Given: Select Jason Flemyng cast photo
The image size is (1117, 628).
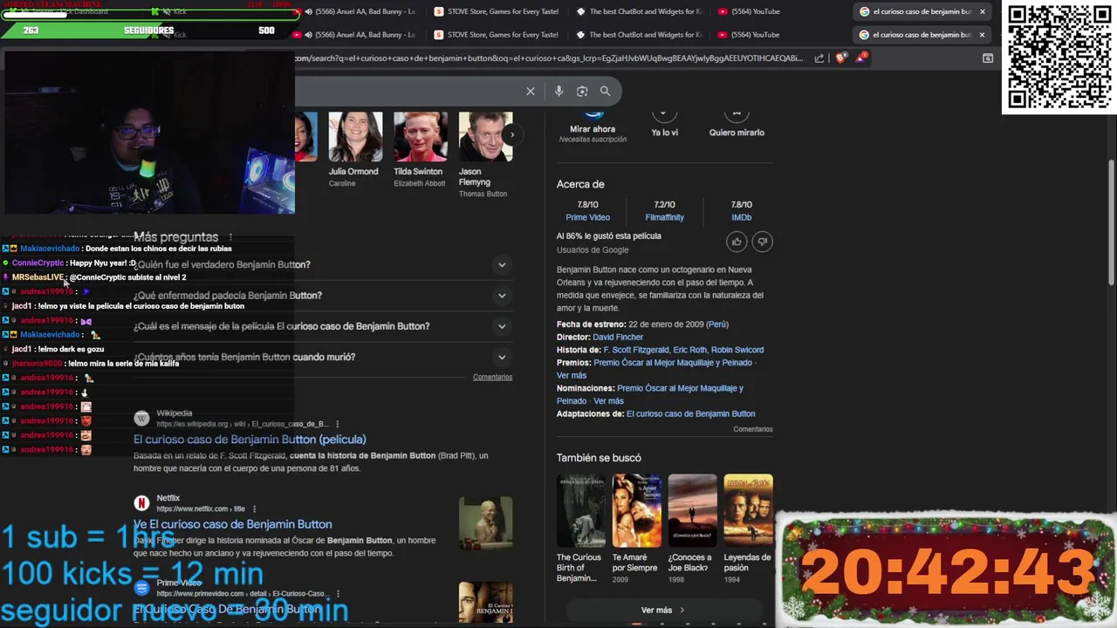Looking at the screenshot, I should 486,137.
